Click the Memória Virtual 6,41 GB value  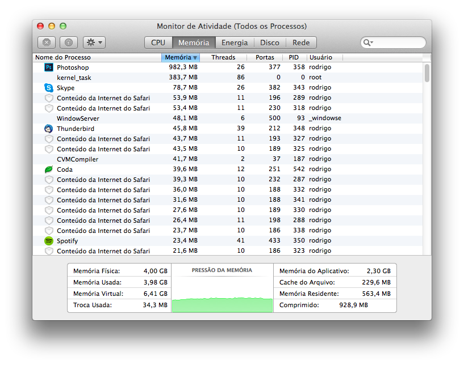click(156, 294)
